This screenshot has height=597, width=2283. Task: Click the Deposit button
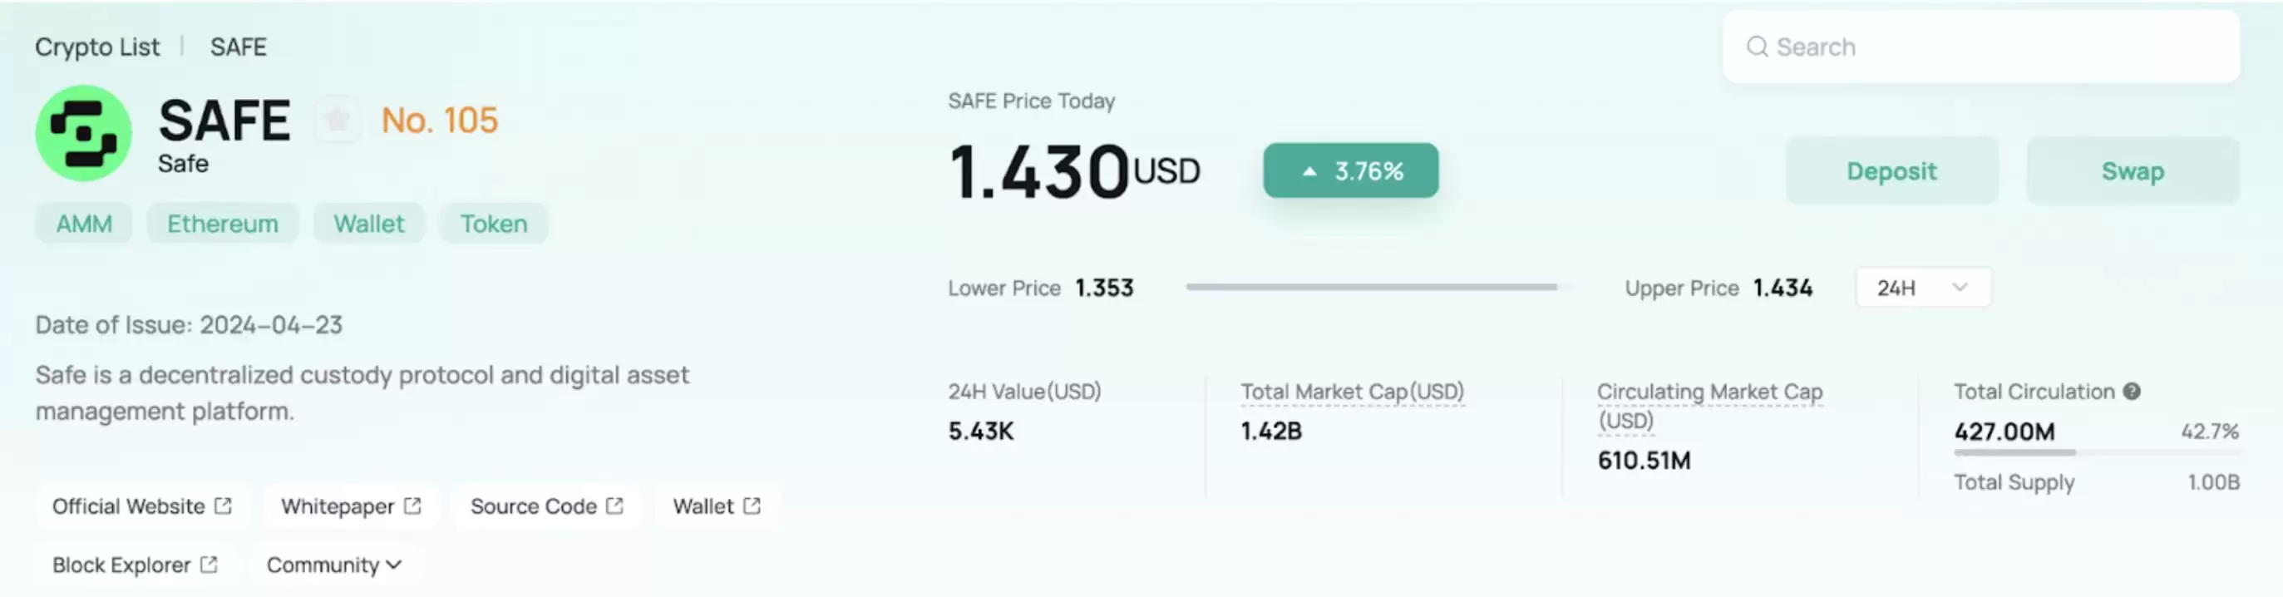point(1891,171)
